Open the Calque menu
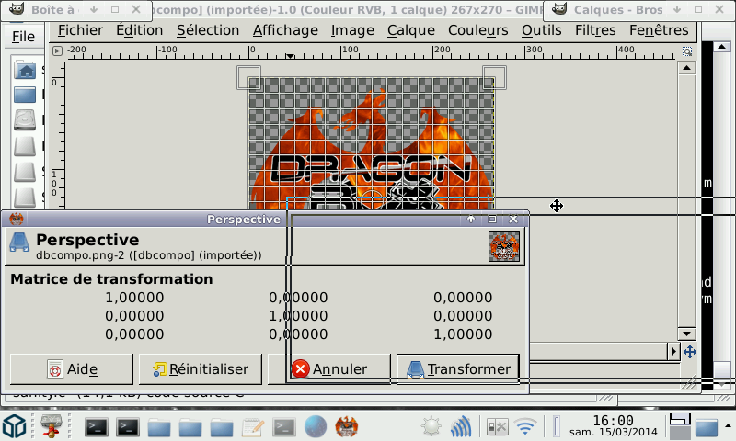Viewport: 736px width, 441px height. [410, 30]
